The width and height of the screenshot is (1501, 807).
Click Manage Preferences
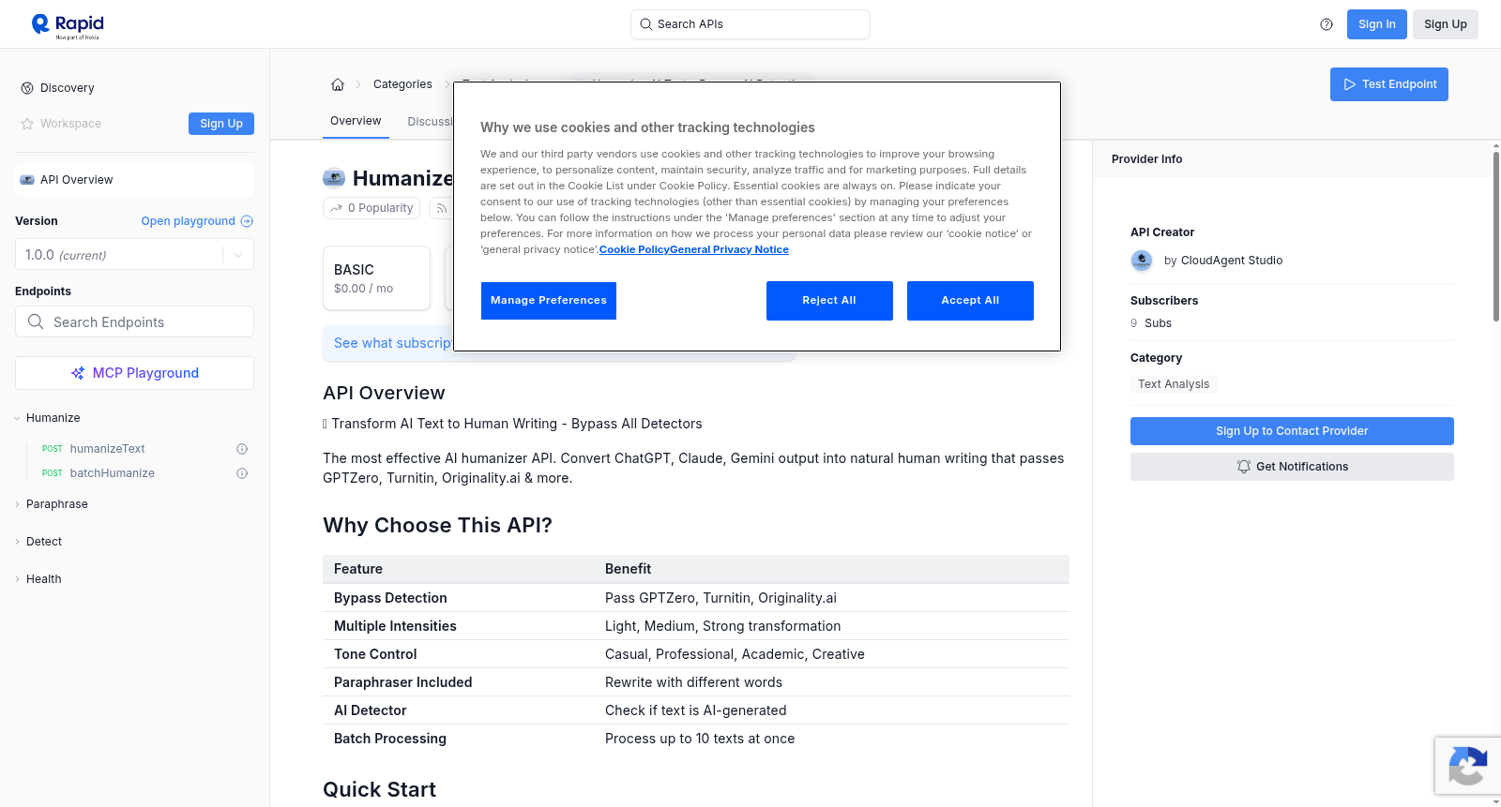549,301
